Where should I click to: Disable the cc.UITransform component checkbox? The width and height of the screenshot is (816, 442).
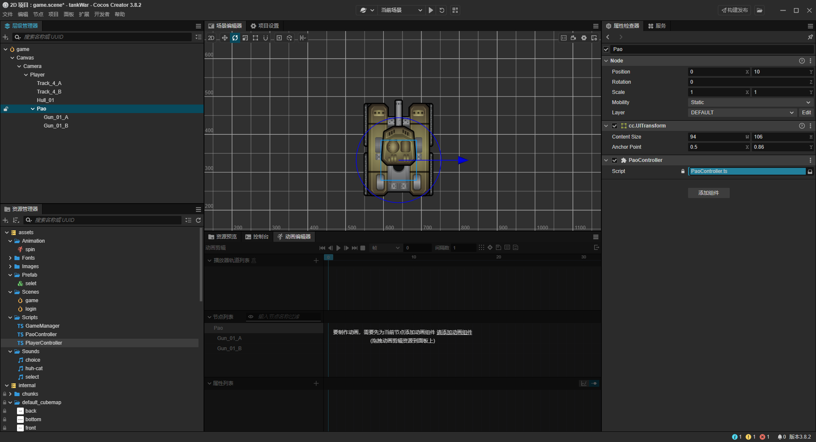click(615, 126)
